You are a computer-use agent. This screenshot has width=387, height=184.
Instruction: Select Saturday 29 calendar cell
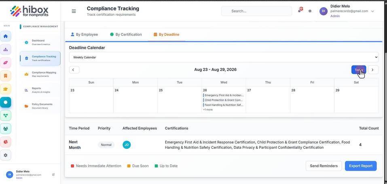pyautogui.click(x=356, y=100)
